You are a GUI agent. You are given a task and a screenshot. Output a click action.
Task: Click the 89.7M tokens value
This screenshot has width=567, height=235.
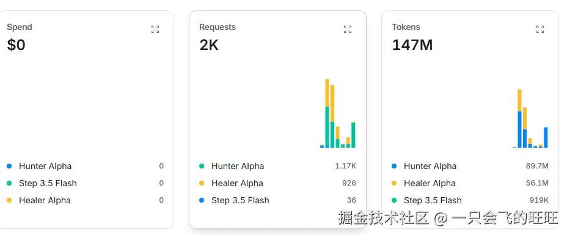pos(537,166)
